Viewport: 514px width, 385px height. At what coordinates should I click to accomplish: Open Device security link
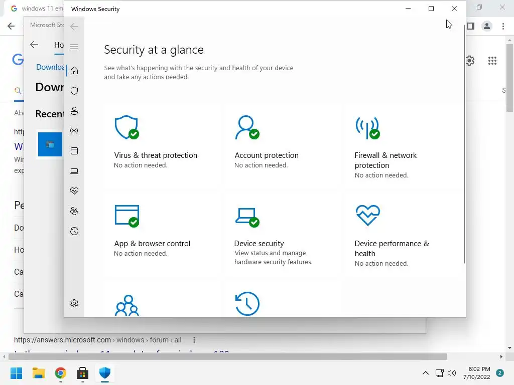(x=259, y=244)
